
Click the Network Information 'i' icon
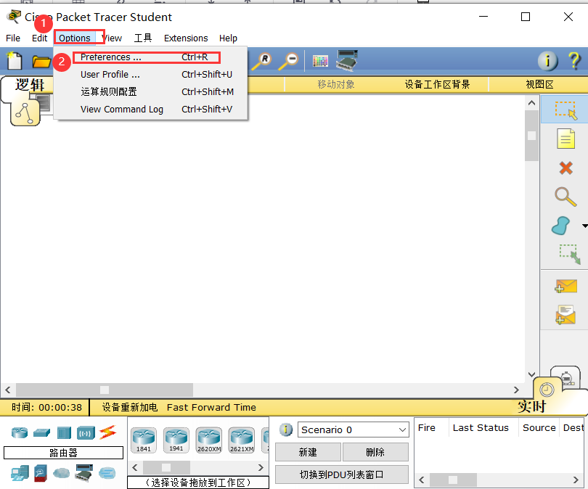[548, 61]
